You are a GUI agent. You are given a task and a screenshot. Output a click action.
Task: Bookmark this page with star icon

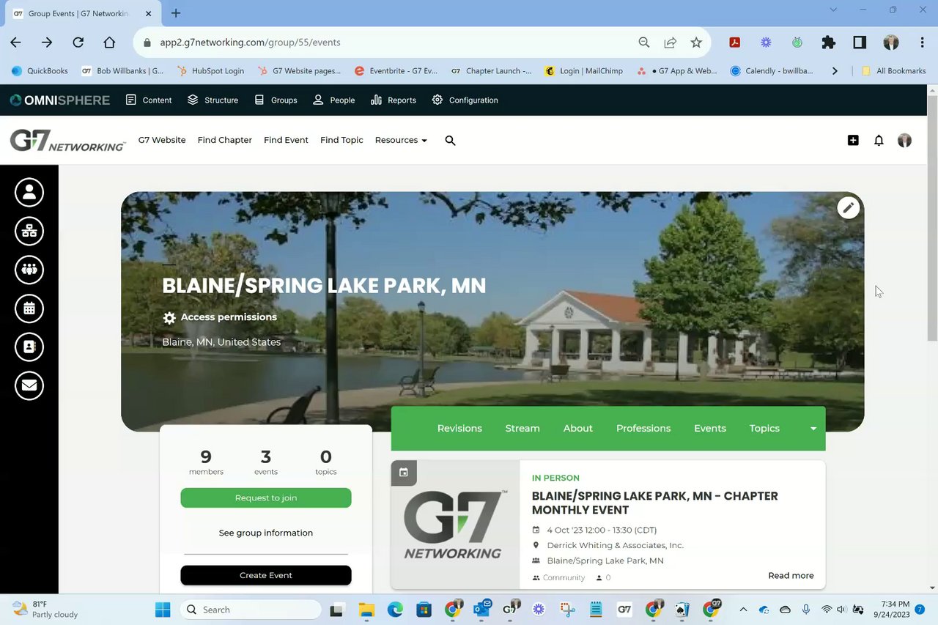[x=696, y=42]
